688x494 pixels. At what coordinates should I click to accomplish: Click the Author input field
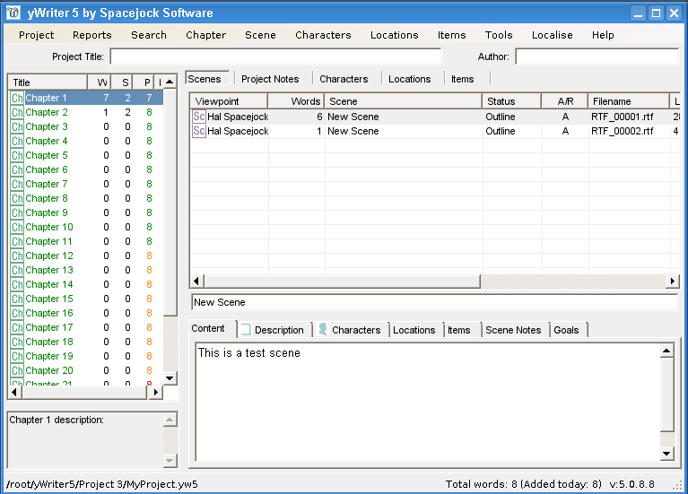pos(597,56)
